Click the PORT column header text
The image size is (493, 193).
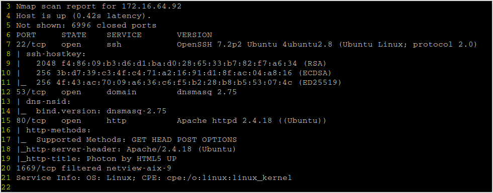click(x=26, y=35)
